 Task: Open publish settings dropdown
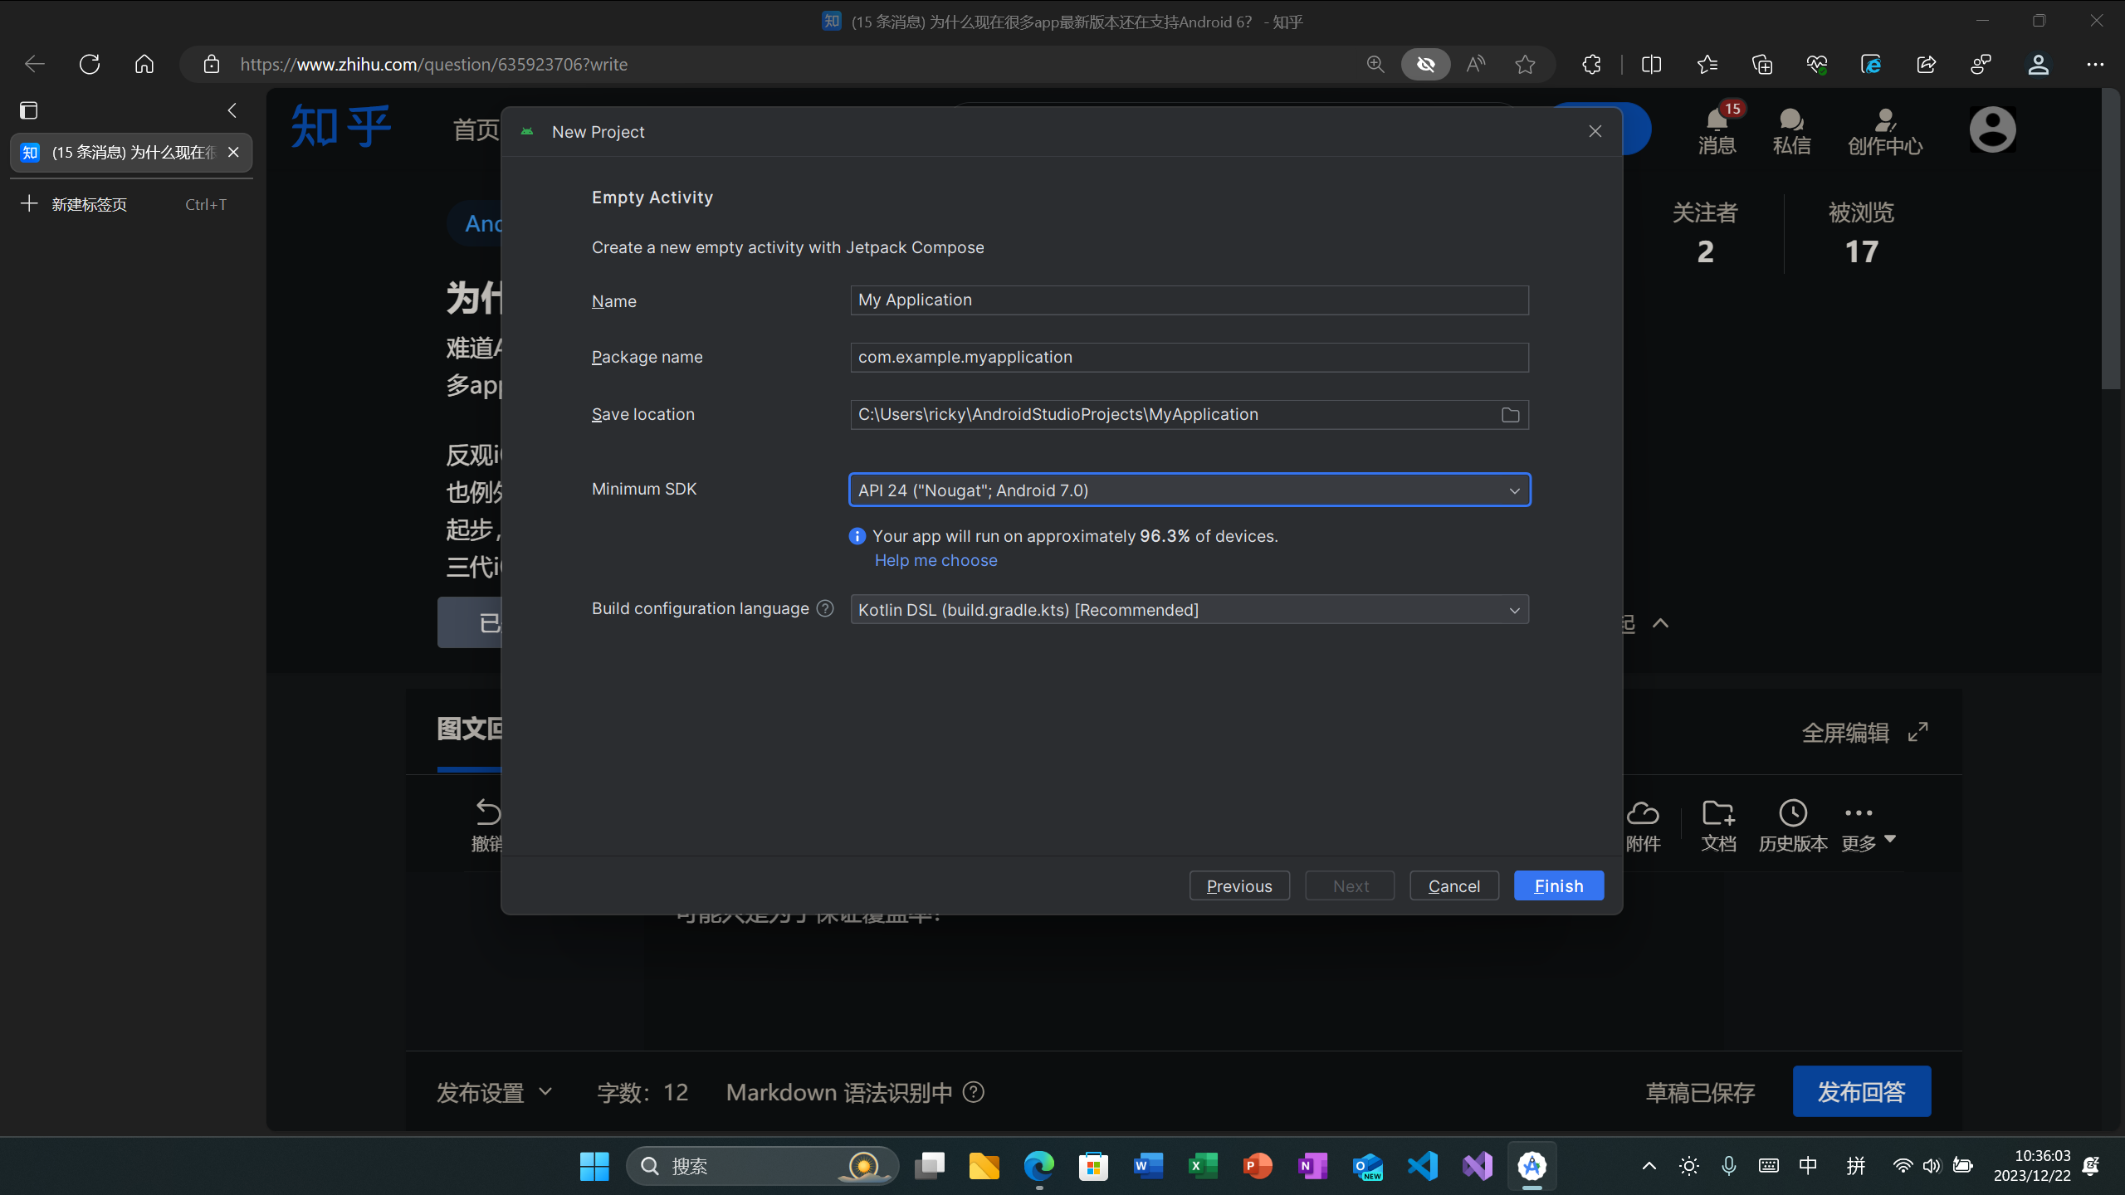pos(495,1092)
